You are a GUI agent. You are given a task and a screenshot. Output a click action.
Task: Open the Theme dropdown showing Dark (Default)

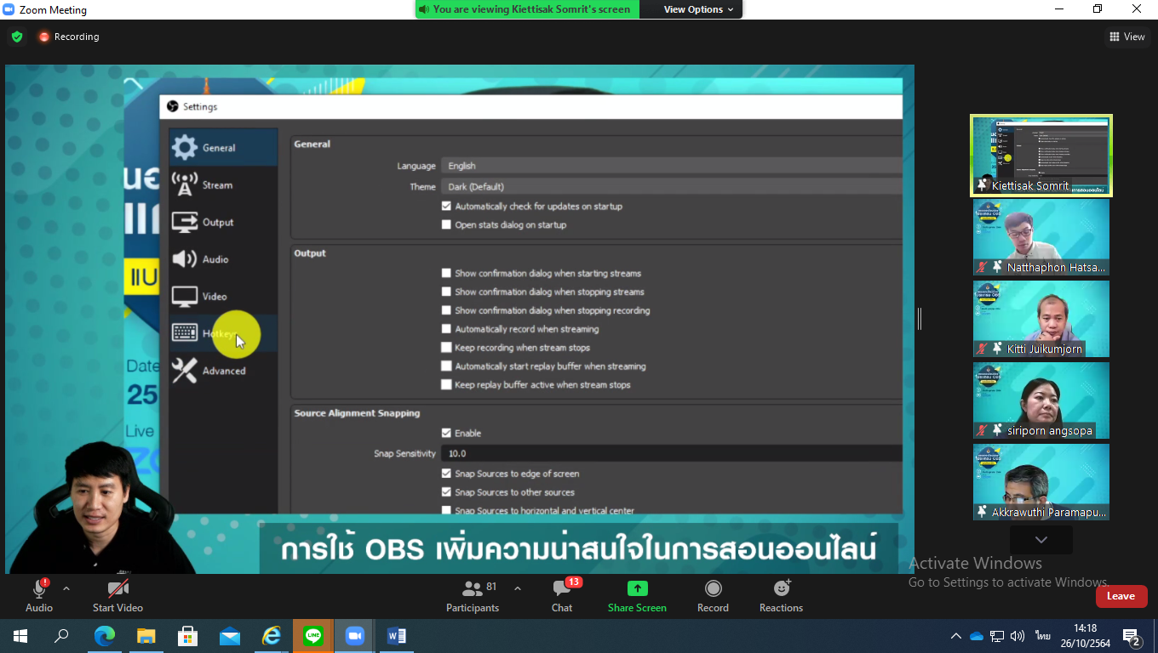672,187
